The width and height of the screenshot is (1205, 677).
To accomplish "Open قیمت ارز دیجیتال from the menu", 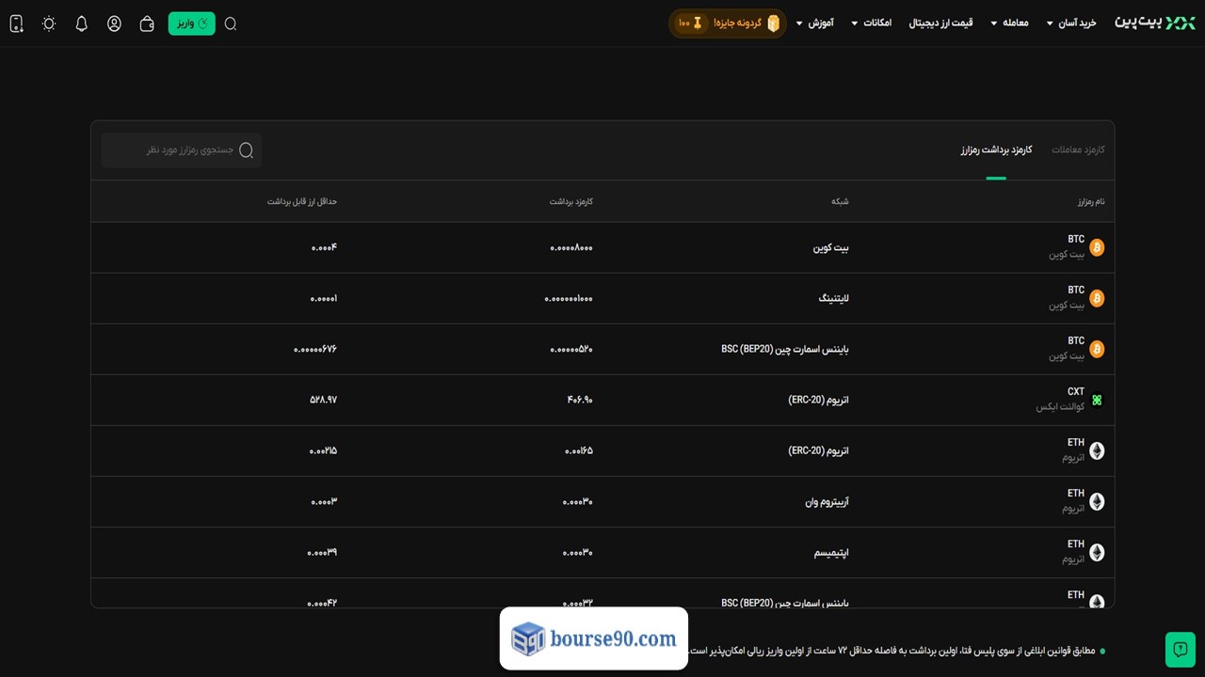I will click(940, 23).
